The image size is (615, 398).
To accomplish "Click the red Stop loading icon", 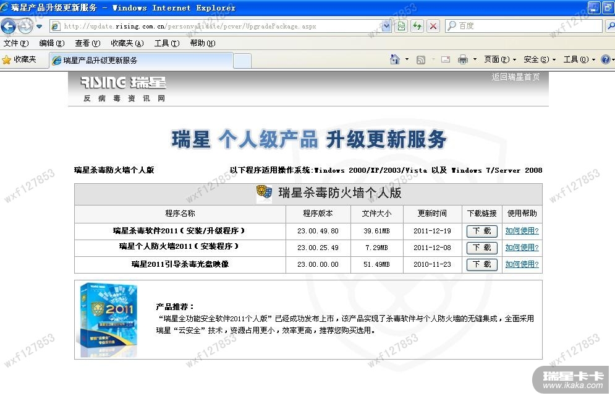I will coord(433,27).
